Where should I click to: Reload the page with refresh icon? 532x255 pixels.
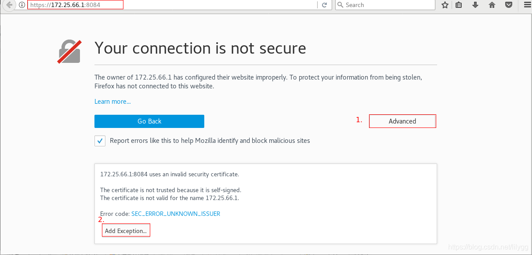point(325,5)
